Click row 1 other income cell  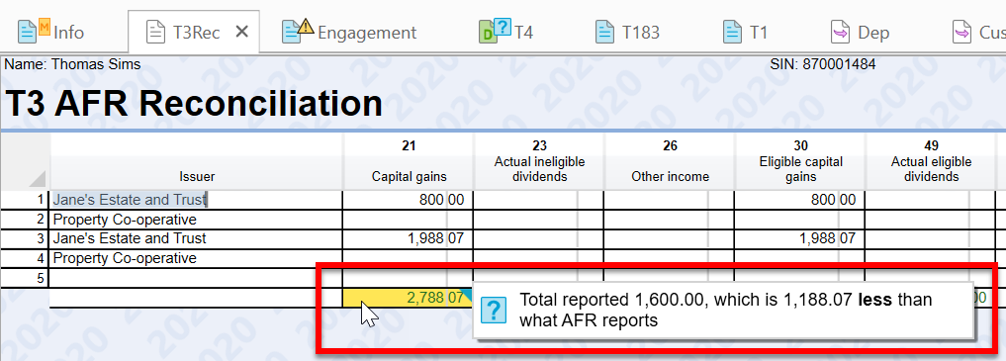click(x=669, y=200)
